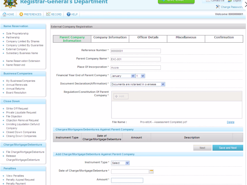Open Company Limited By Shares link
247x185 pixels.
pyautogui.click(x=23, y=41)
